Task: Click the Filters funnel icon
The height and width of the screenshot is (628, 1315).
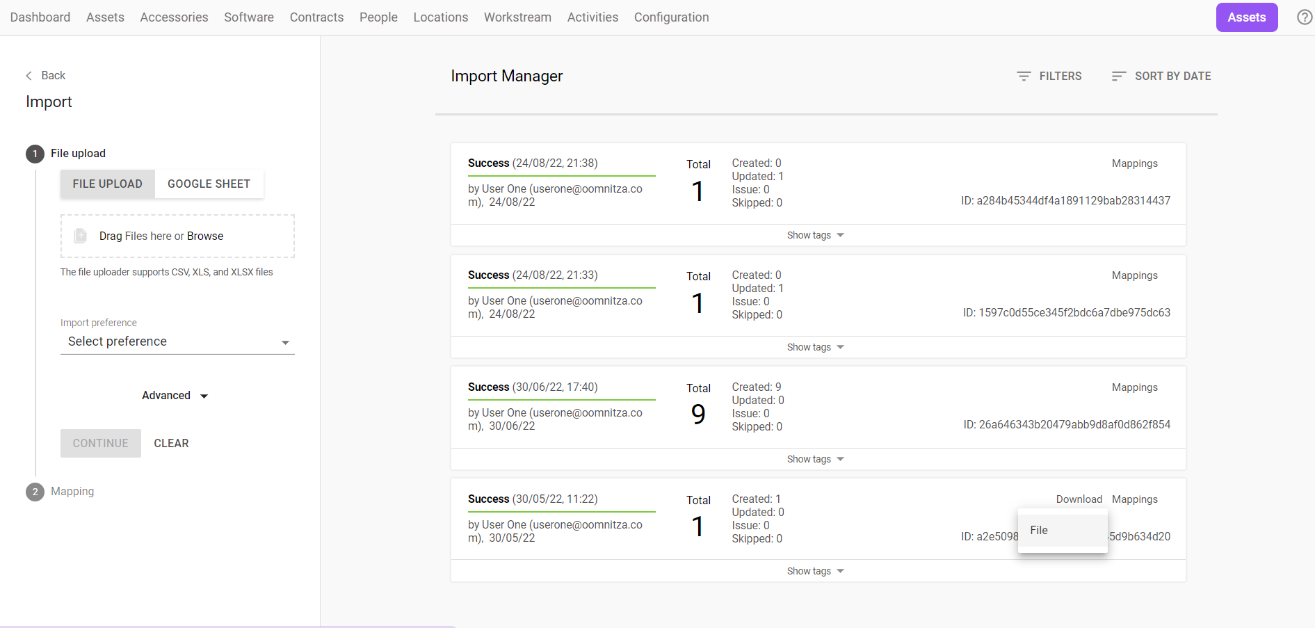Action: (1024, 77)
